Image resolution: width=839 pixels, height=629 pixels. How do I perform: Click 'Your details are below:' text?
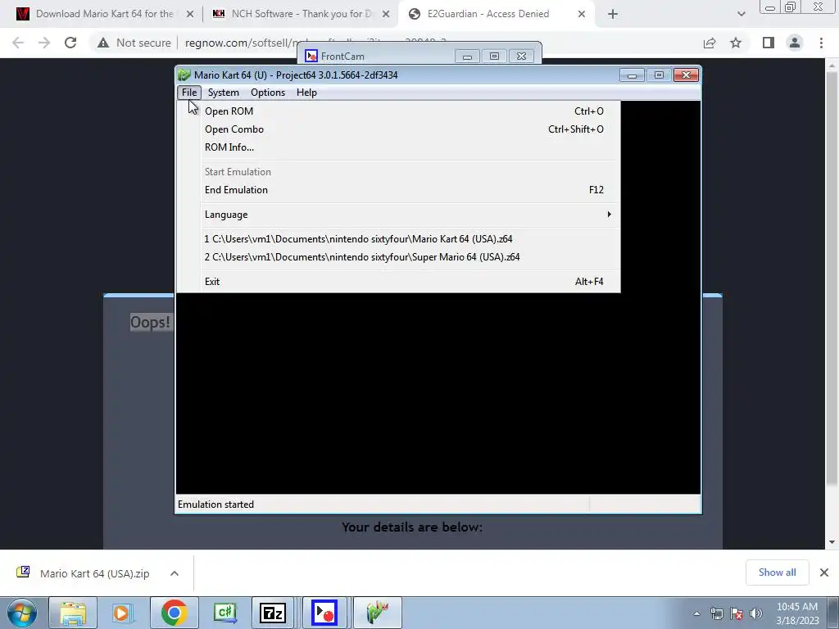click(412, 527)
